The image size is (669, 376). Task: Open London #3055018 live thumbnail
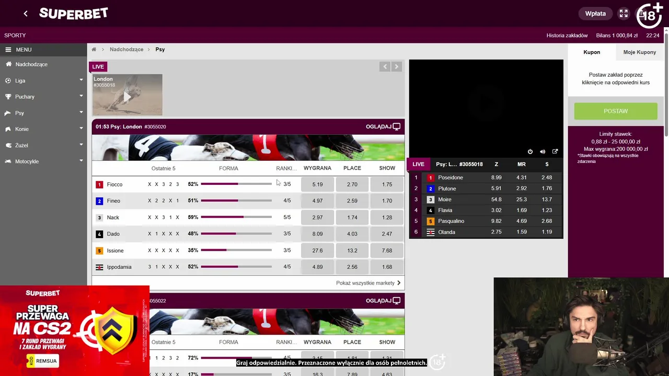[x=128, y=95]
